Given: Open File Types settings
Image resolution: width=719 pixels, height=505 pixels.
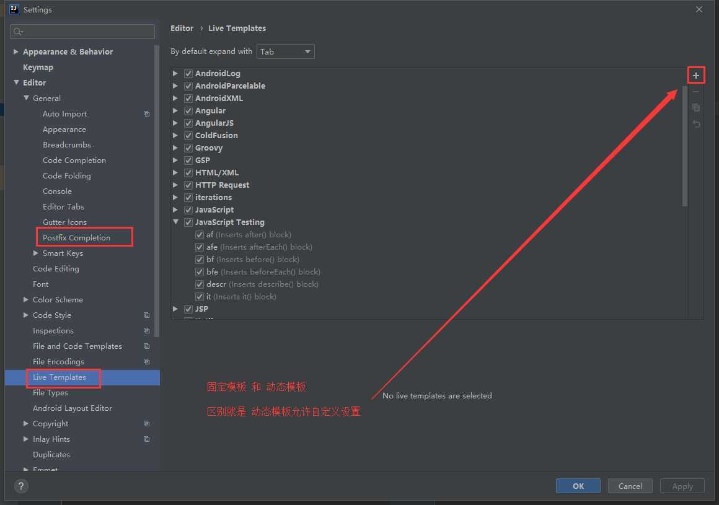Looking at the screenshot, I should coord(50,393).
